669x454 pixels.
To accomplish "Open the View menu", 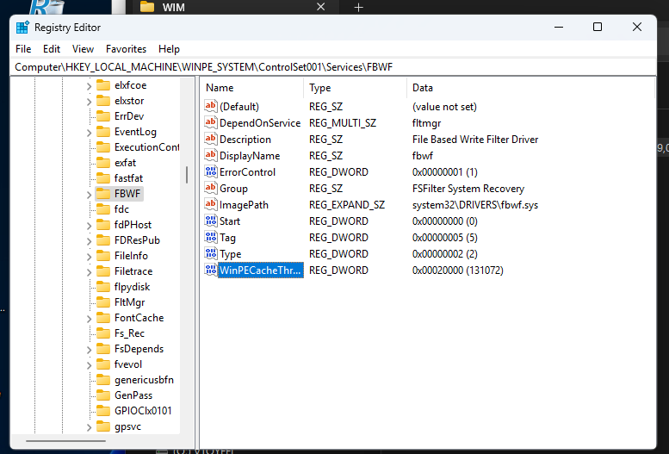I will pyautogui.click(x=83, y=49).
